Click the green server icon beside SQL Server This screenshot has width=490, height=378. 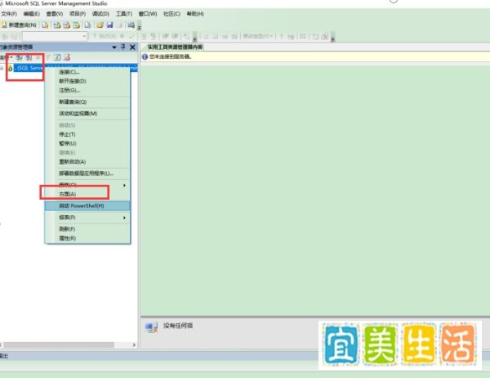click(10, 68)
